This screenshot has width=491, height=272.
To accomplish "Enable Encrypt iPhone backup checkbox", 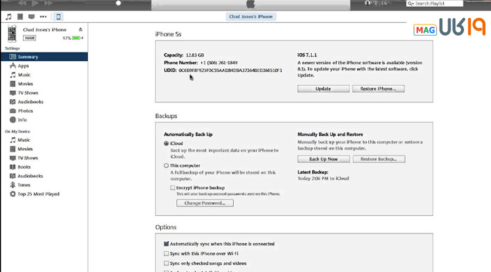I will (x=172, y=187).
